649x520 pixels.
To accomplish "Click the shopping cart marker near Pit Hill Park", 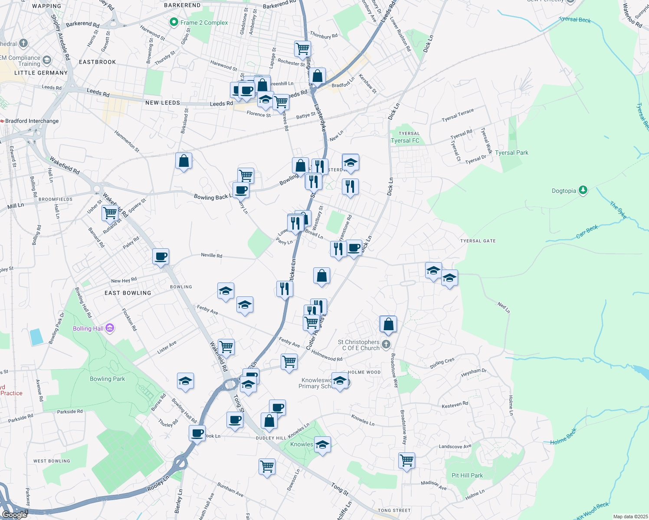I will (x=406, y=461).
